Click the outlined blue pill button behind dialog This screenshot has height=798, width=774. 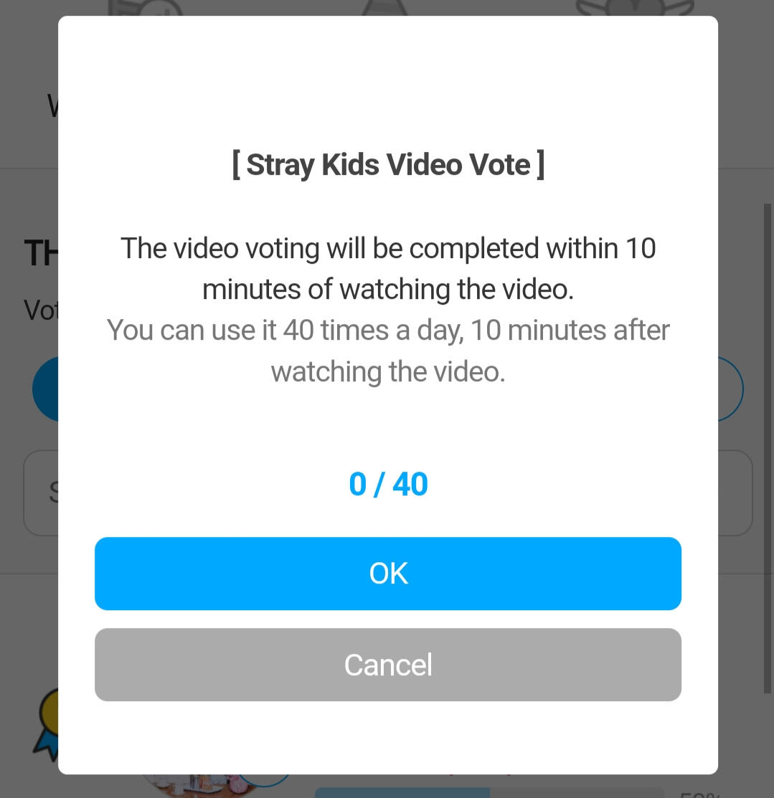[731, 389]
